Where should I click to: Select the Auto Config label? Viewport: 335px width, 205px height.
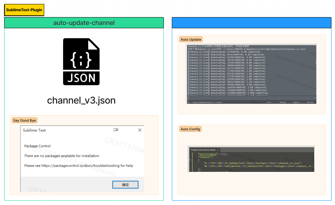click(x=190, y=129)
